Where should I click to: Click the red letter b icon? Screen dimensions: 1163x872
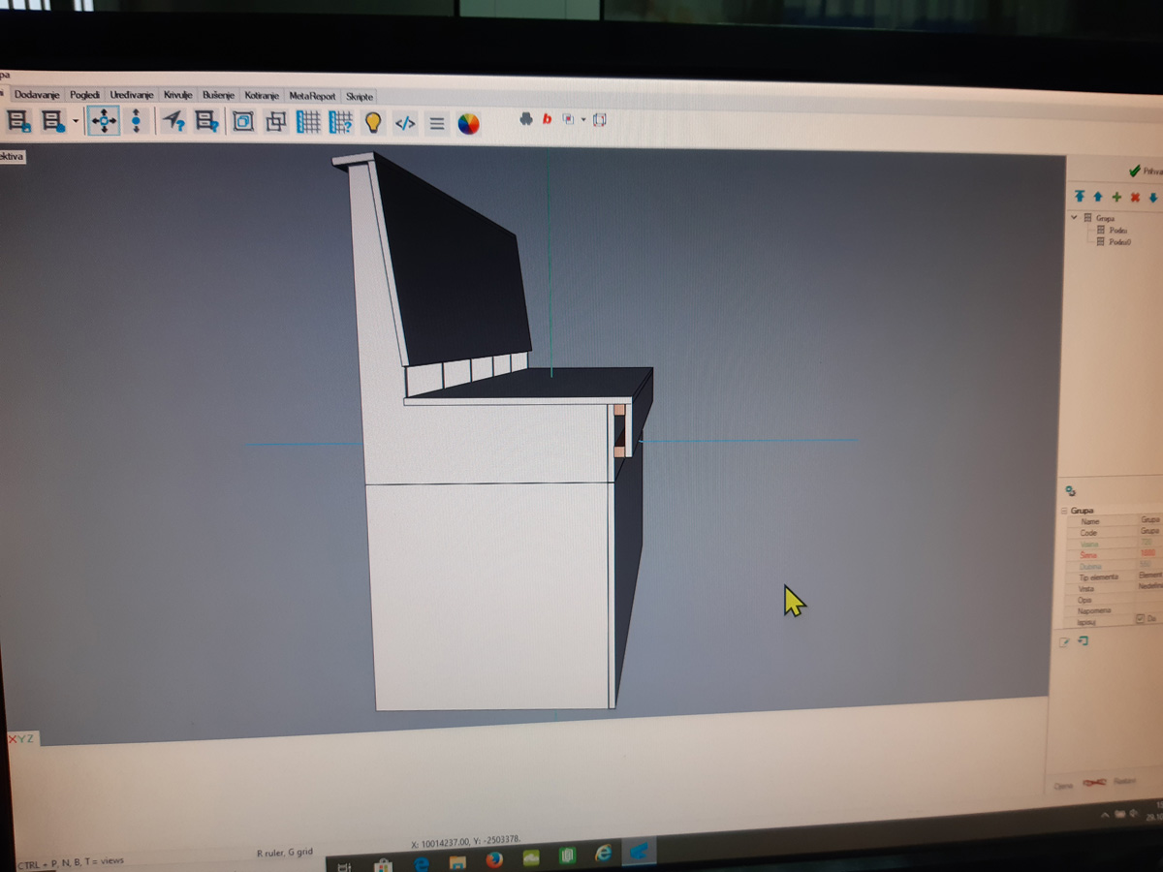(547, 119)
